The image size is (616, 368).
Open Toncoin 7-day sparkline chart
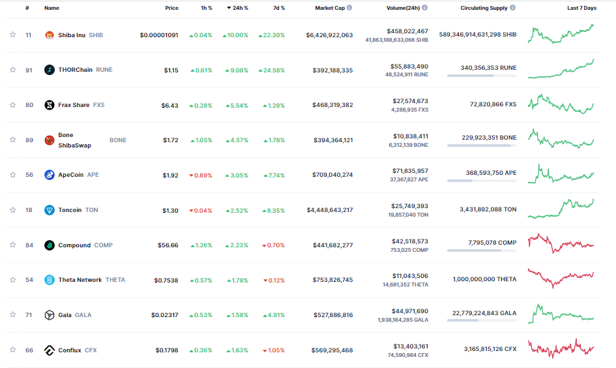(x=561, y=208)
